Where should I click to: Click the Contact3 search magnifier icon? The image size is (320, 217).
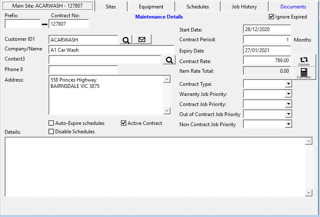tap(169, 60)
